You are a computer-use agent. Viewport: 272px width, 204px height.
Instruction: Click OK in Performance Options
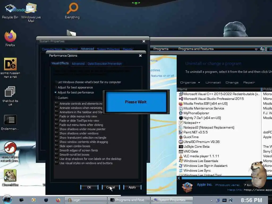[89, 187]
